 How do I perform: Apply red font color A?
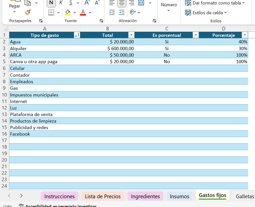pos(83,12)
